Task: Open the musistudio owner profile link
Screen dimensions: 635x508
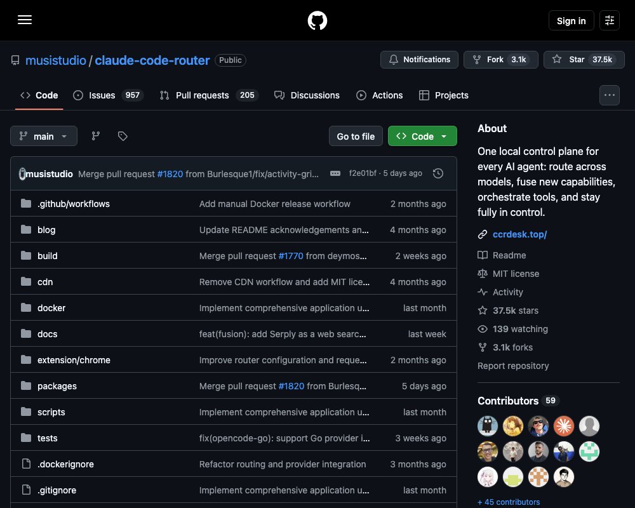Action: [55, 60]
